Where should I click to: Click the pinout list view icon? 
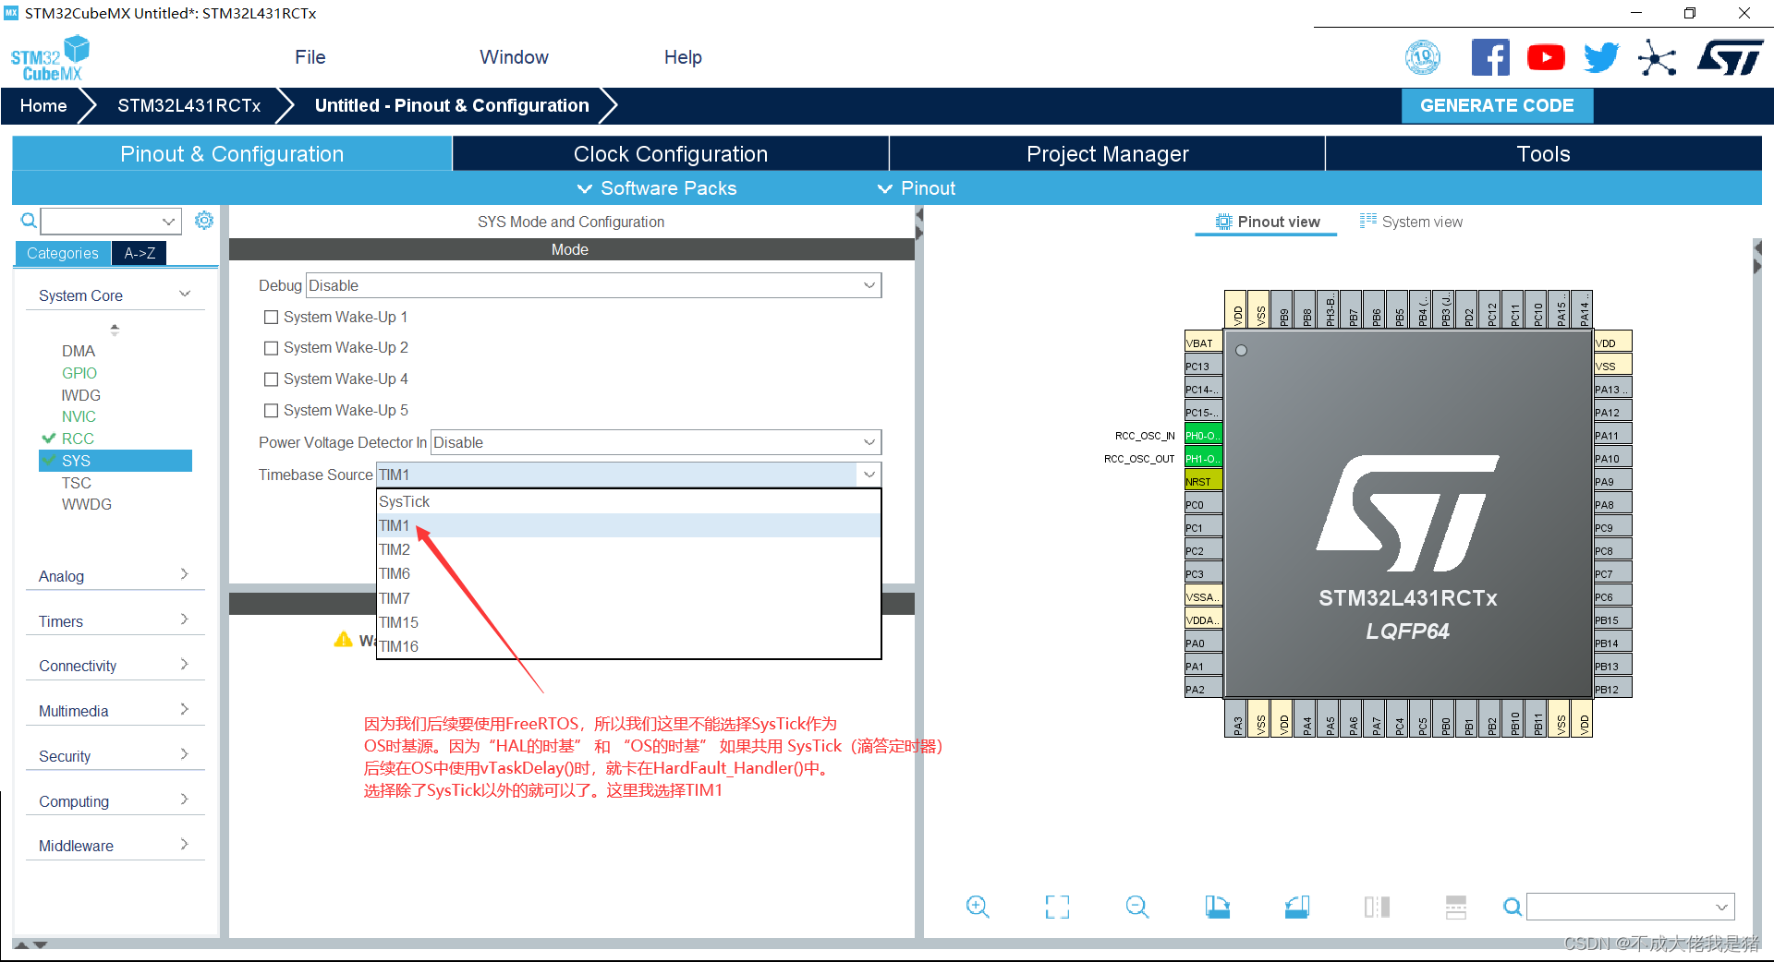coord(1456,907)
